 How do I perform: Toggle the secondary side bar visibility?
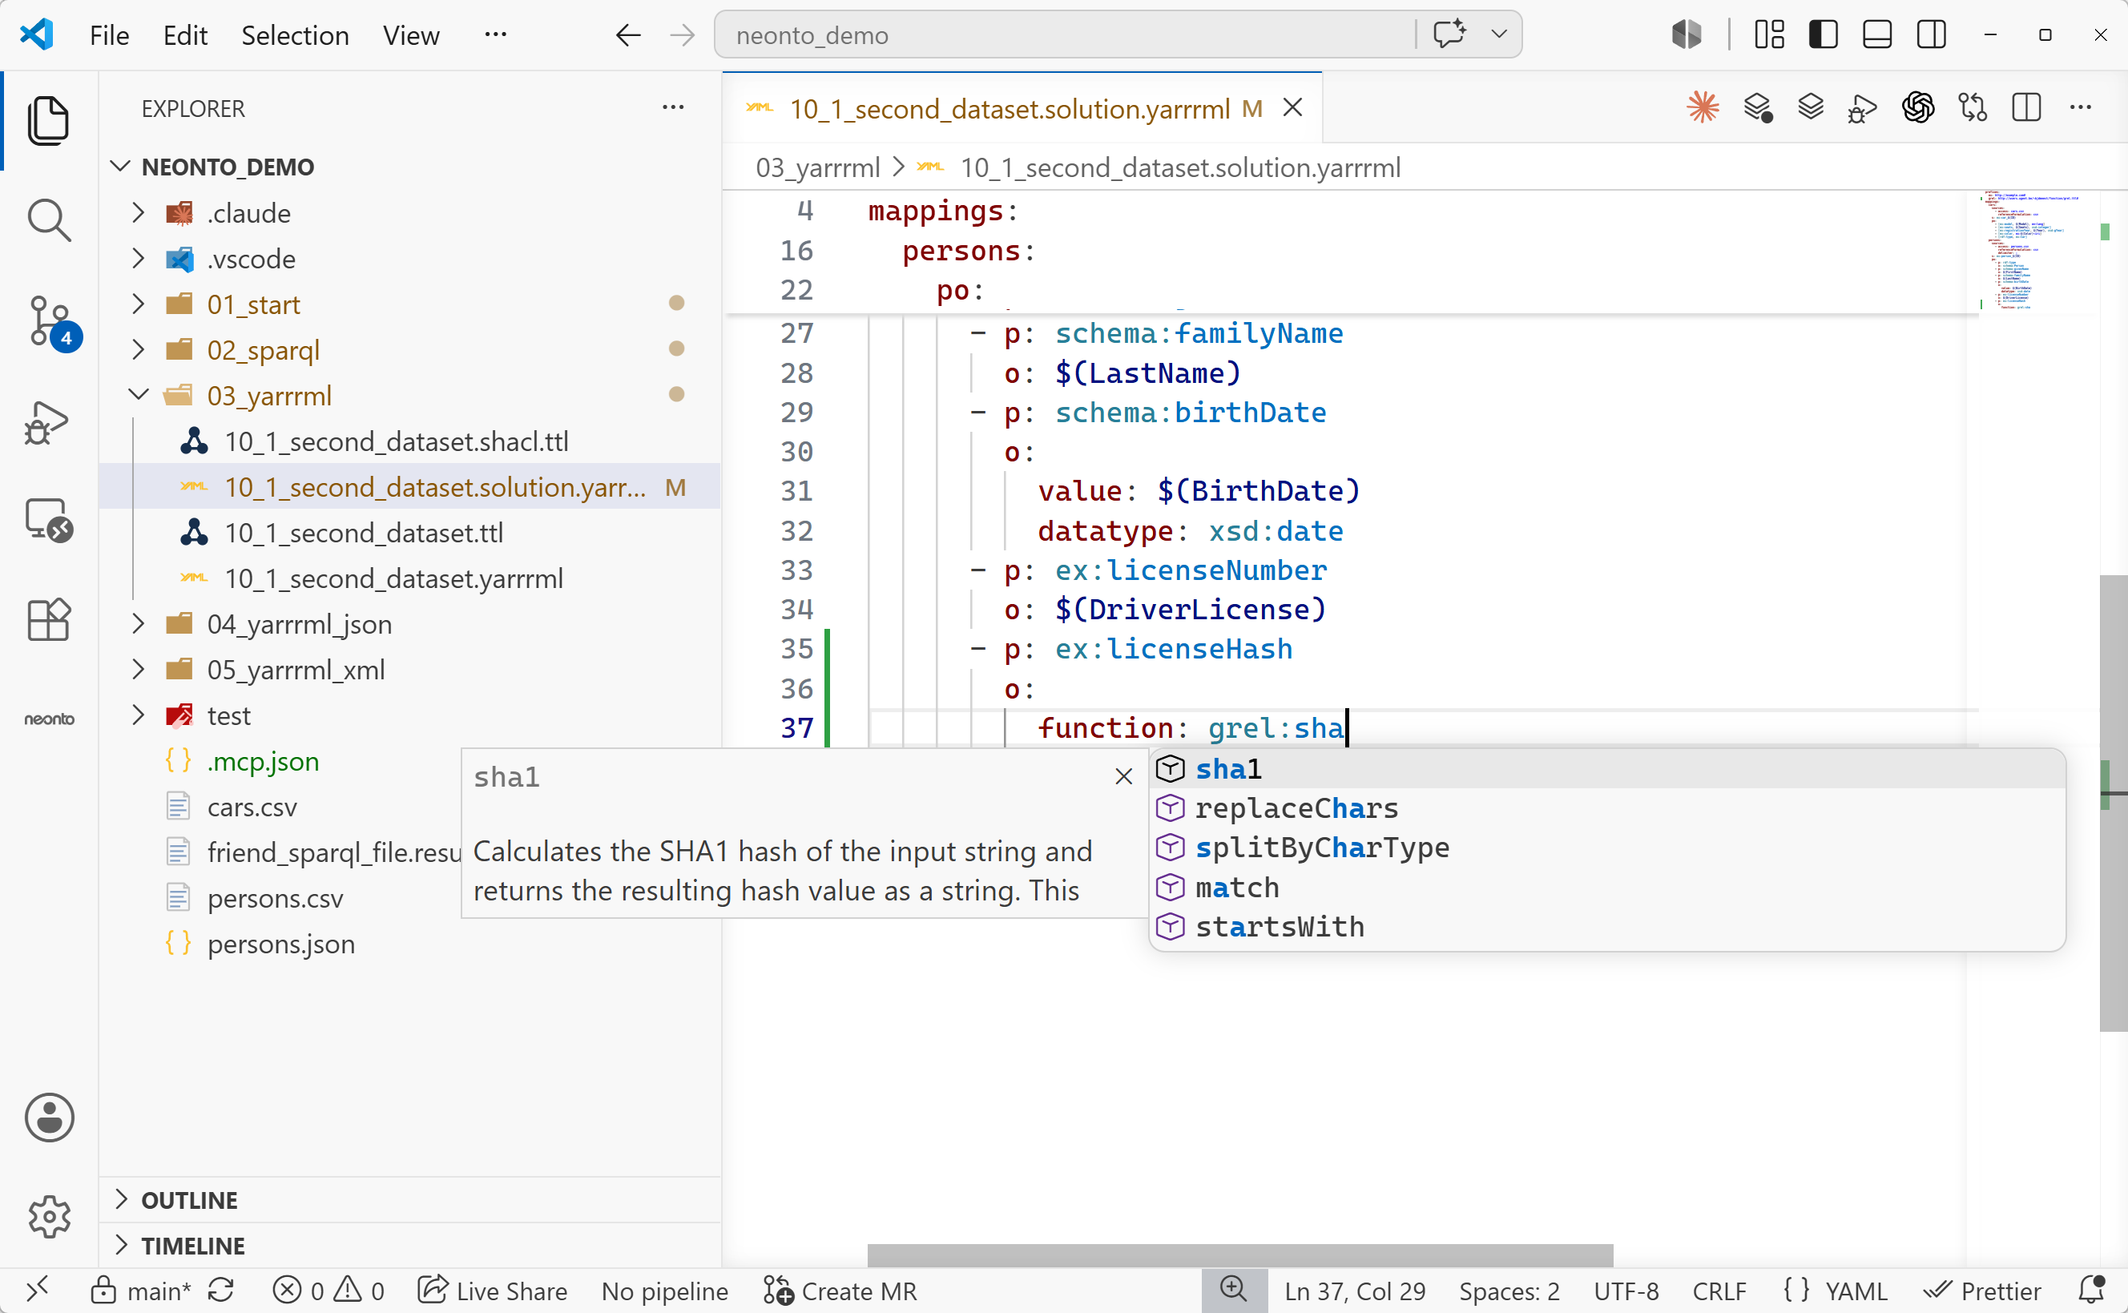(1932, 34)
